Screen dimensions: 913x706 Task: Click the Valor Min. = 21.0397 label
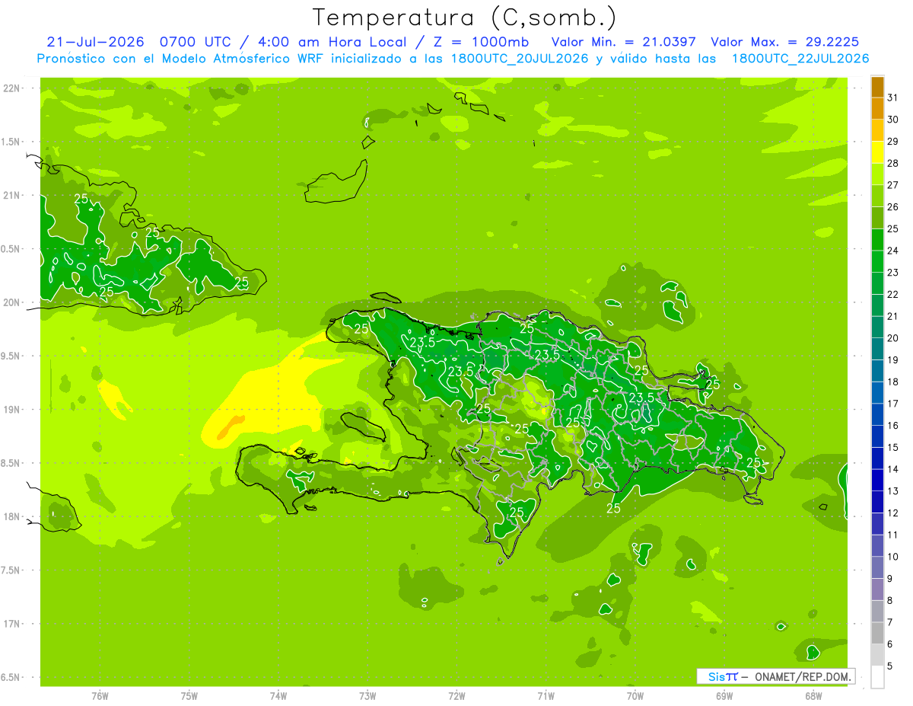click(x=623, y=42)
